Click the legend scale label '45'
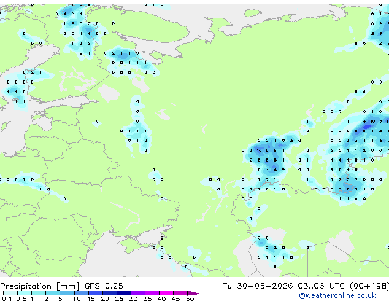The width and height of the screenshot is (389, 301). tap(175, 299)
